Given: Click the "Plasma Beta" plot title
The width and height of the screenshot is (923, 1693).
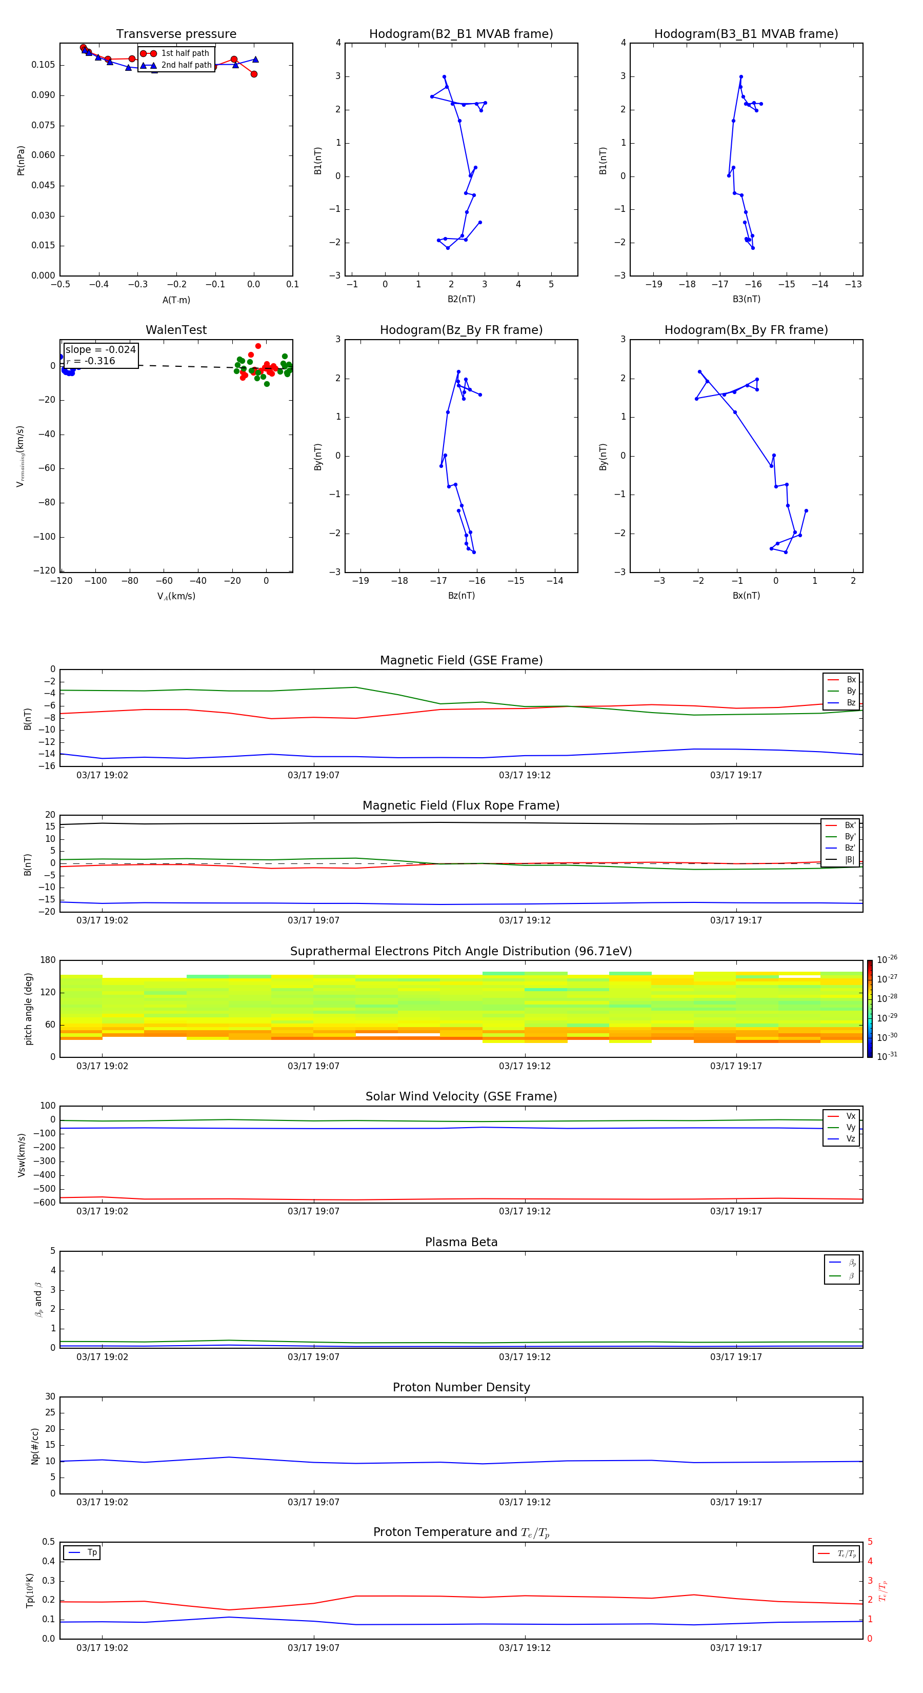Looking at the screenshot, I should click(461, 1242).
